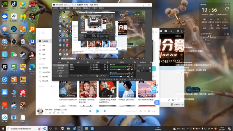Remove the selected OBS source
Viewport: 233px width, 131px height.
[94, 76]
